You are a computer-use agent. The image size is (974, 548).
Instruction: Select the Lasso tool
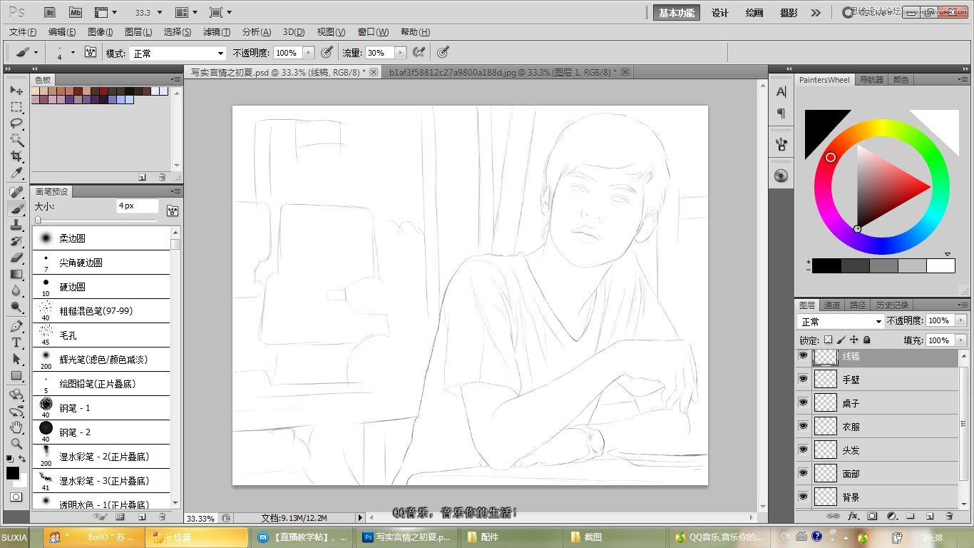pyautogui.click(x=16, y=123)
